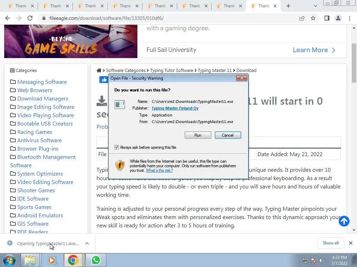The height and width of the screenshot is (267, 357).
Task: Click the Learn More ad link
Action: coord(314,50)
